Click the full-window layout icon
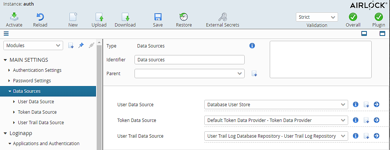The height and width of the screenshot is (150, 390). (x=382, y=33)
